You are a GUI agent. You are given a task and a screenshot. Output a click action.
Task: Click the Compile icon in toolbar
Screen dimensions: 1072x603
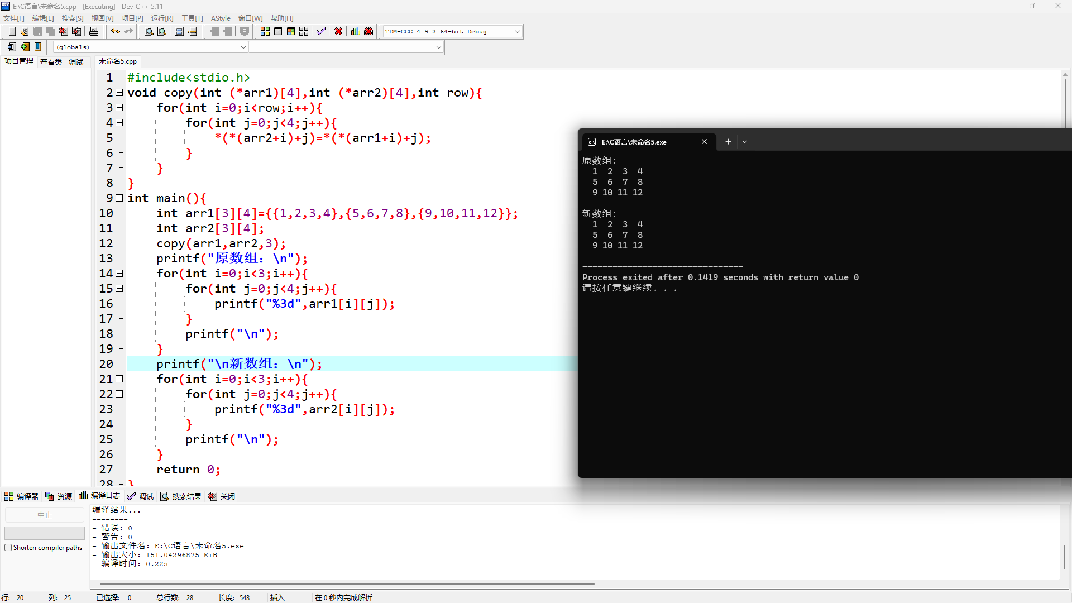pyautogui.click(x=265, y=32)
